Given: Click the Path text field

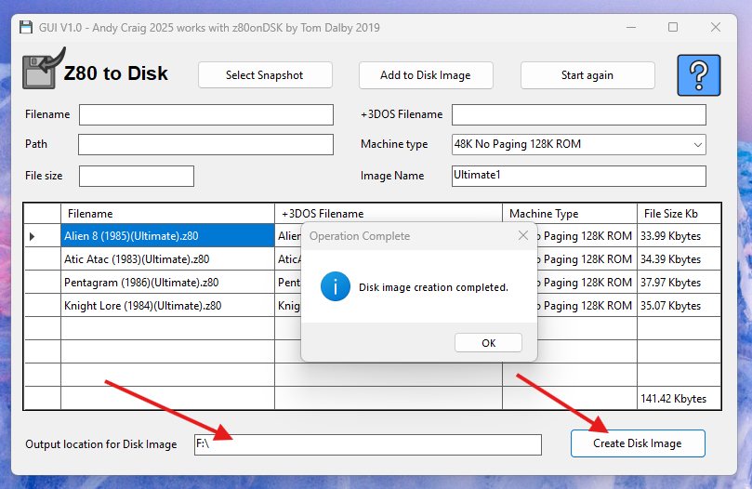Looking at the screenshot, I should click(x=205, y=145).
